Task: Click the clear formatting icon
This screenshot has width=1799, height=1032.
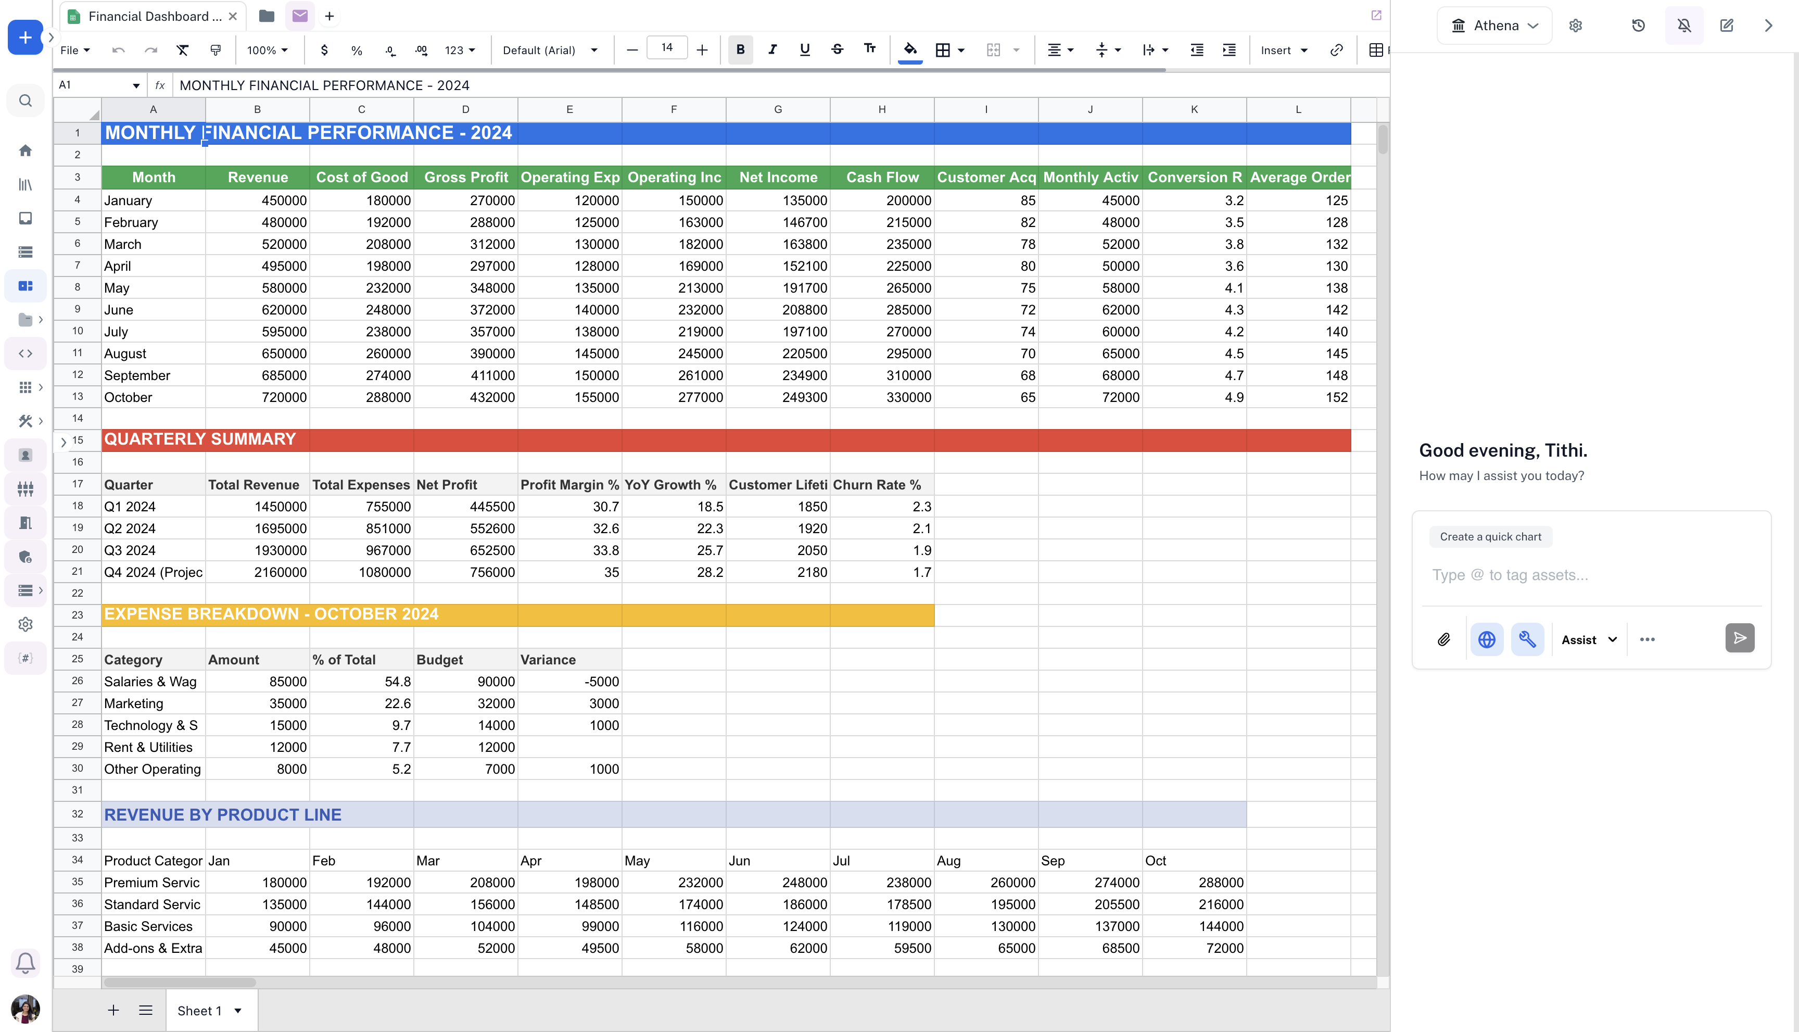Action: tap(183, 51)
